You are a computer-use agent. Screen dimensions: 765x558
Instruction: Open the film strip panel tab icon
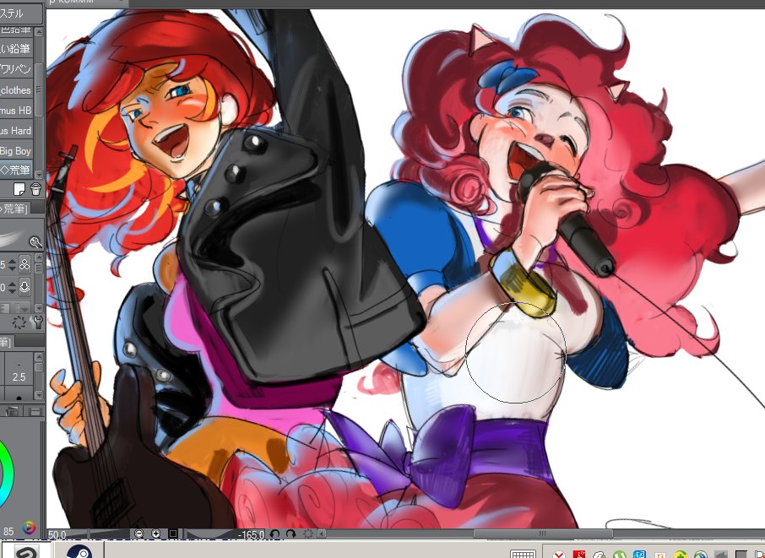[35, 412]
